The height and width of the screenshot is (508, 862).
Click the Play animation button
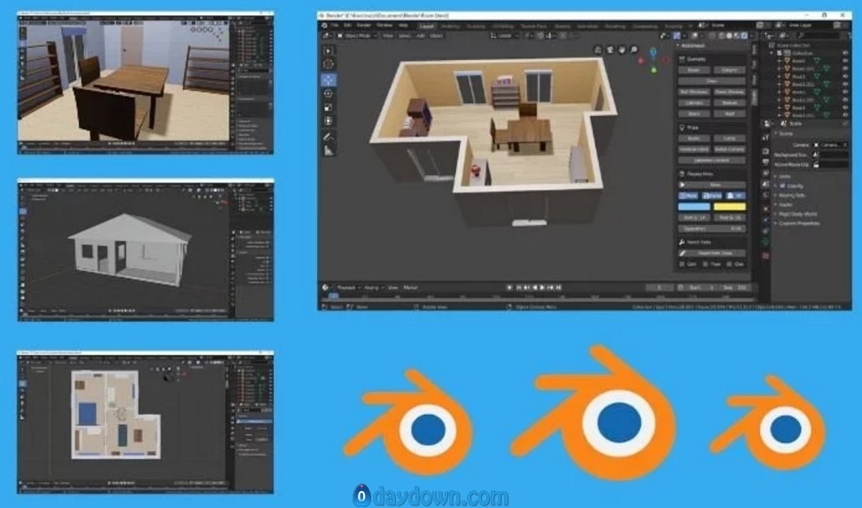(x=542, y=288)
